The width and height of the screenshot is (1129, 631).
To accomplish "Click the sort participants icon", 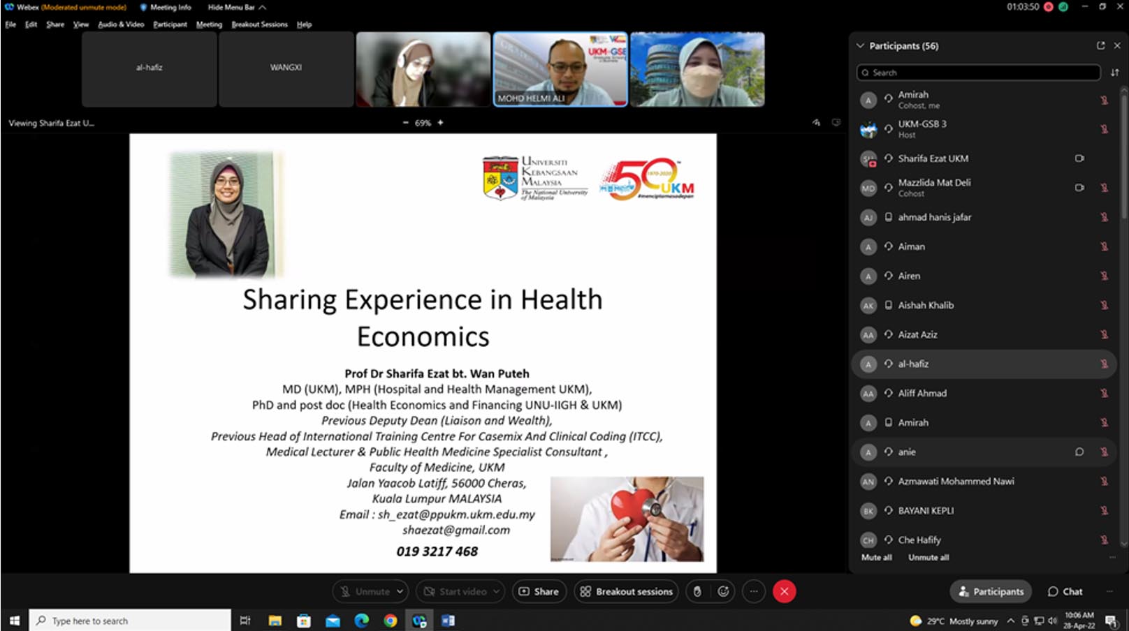I will pyautogui.click(x=1114, y=73).
